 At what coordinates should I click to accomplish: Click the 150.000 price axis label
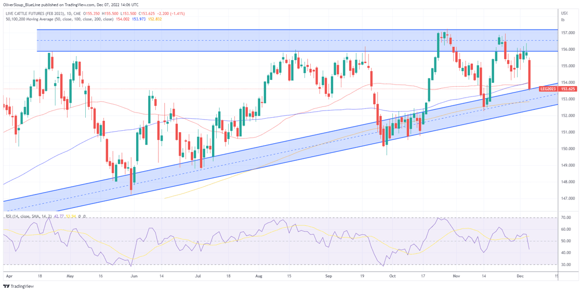(x=567, y=149)
